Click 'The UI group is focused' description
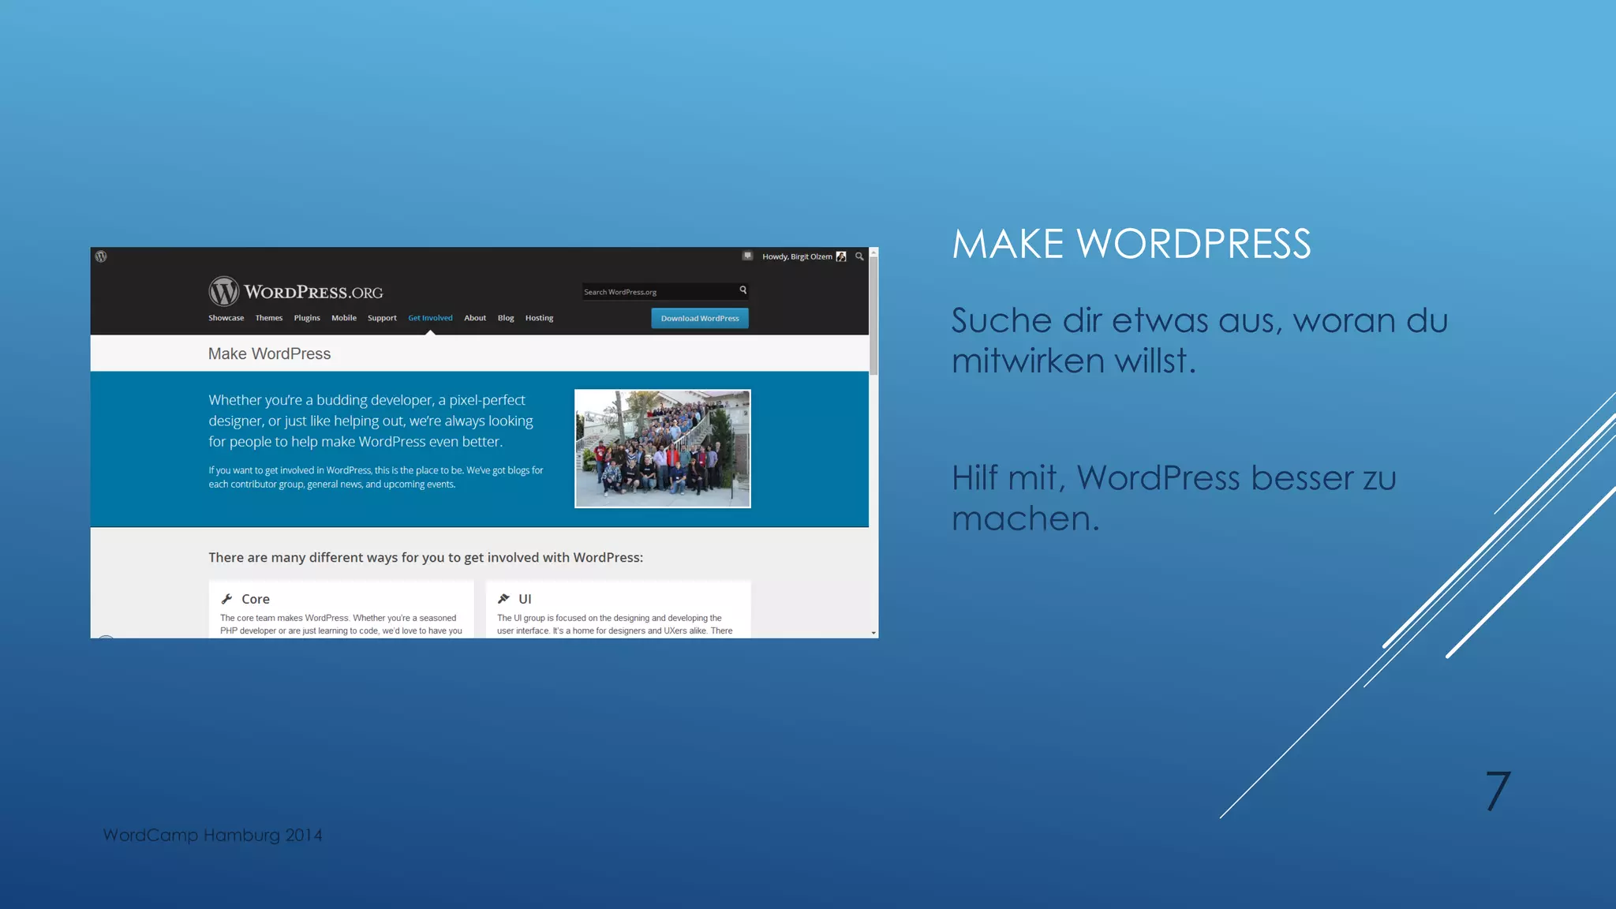This screenshot has height=909, width=1616. tap(615, 624)
